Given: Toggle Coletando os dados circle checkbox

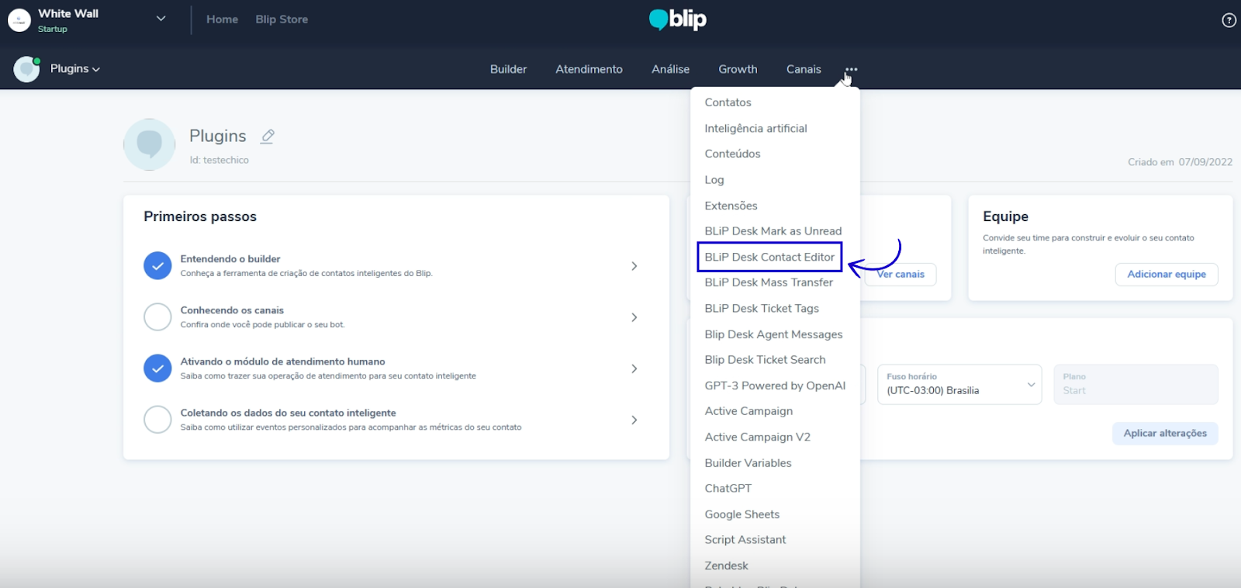Looking at the screenshot, I should click(157, 419).
